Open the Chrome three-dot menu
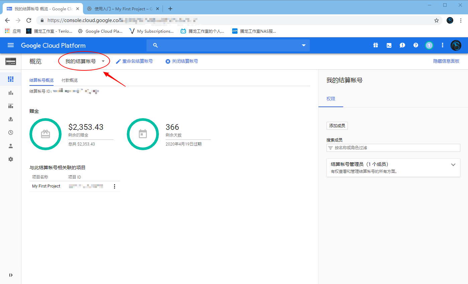The height and width of the screenshot is (284, 468). (x=461, y=20)
